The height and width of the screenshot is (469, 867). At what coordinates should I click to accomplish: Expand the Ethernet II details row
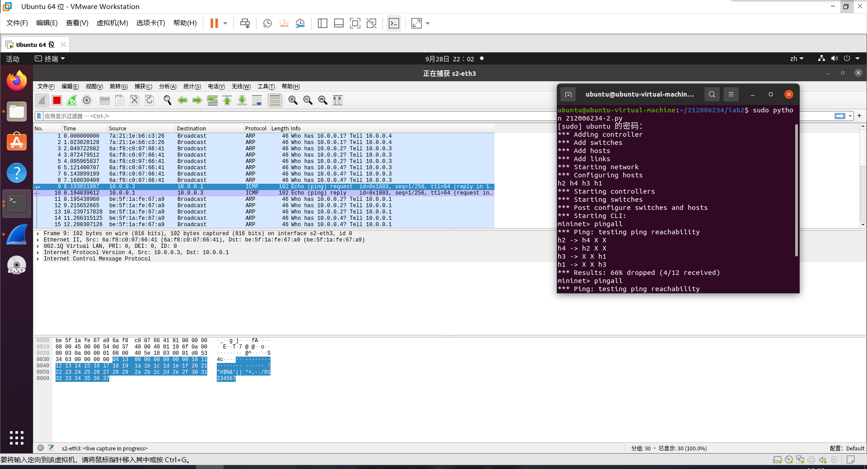click(x=38, y=240)
